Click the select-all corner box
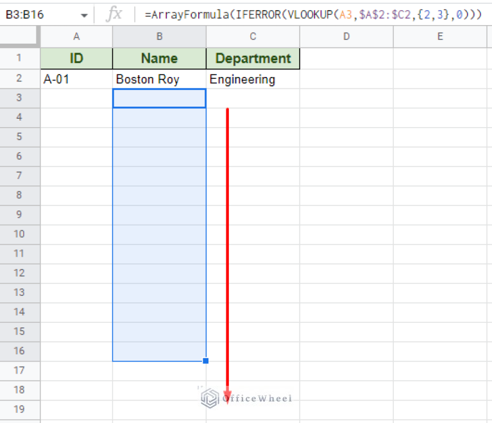The height and width of the screenshot is (423, 492). click(20, 37)
